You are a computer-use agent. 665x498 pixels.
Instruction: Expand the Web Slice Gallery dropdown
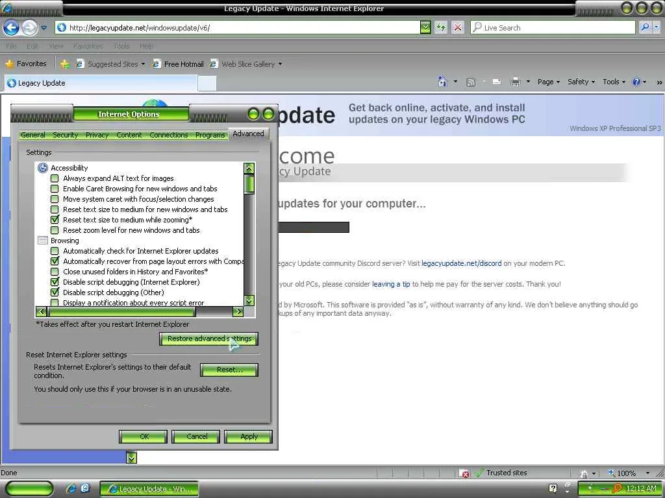coord(280,64)
